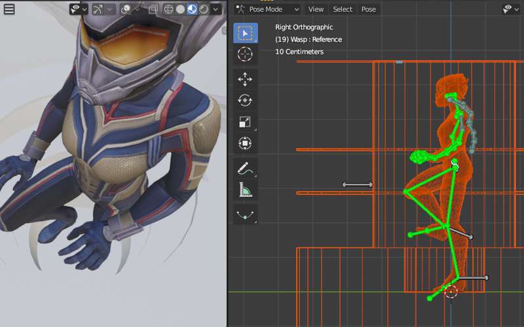Open the Pose Mode dropdown
This screenshot has height=327, width=524.
pos(267,9)
